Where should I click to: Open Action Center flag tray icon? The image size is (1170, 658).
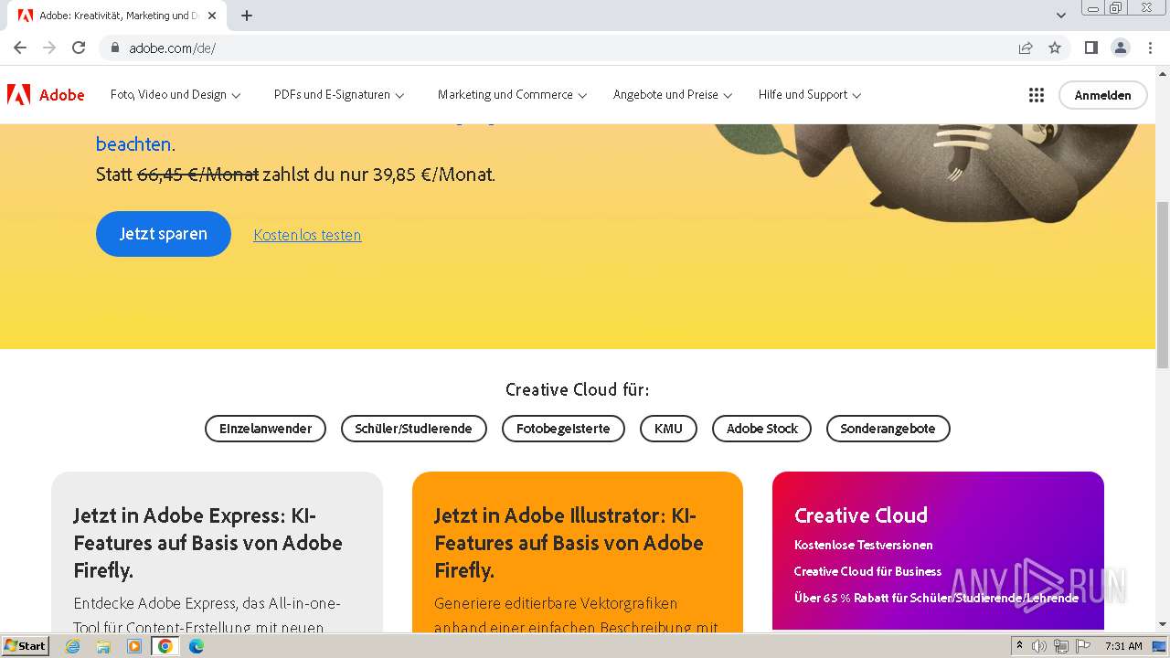1083,646
